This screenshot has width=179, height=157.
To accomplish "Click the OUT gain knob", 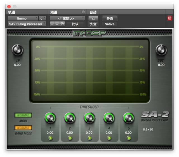I will (161, 50).
